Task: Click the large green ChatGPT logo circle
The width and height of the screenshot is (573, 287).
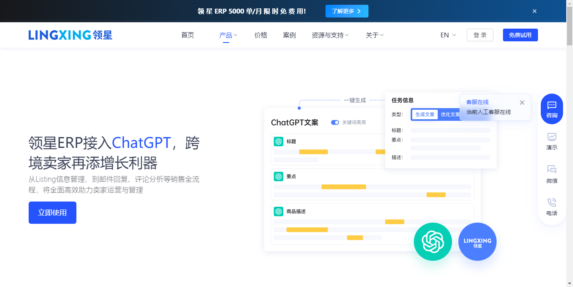Action: pos(433,242)
